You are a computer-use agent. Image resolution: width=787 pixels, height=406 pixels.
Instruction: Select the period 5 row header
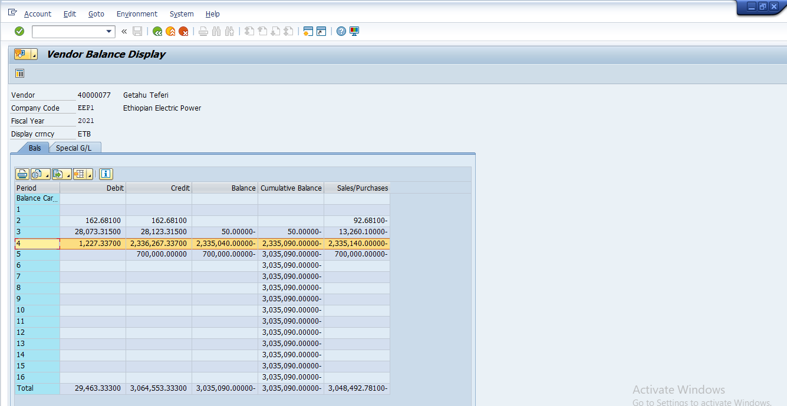point(37,254)
